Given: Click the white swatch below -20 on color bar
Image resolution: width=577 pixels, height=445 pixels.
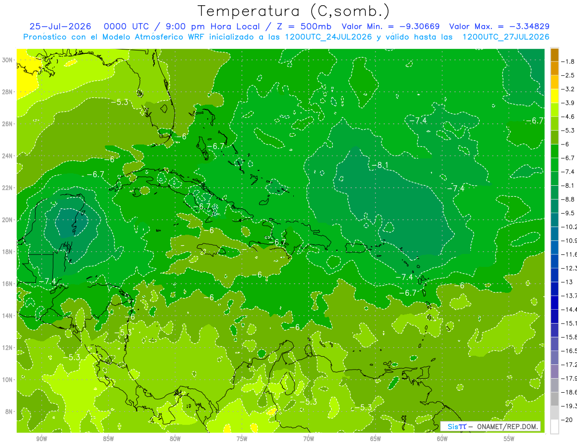Looking at the screenshot, I should tap(554, 426).
